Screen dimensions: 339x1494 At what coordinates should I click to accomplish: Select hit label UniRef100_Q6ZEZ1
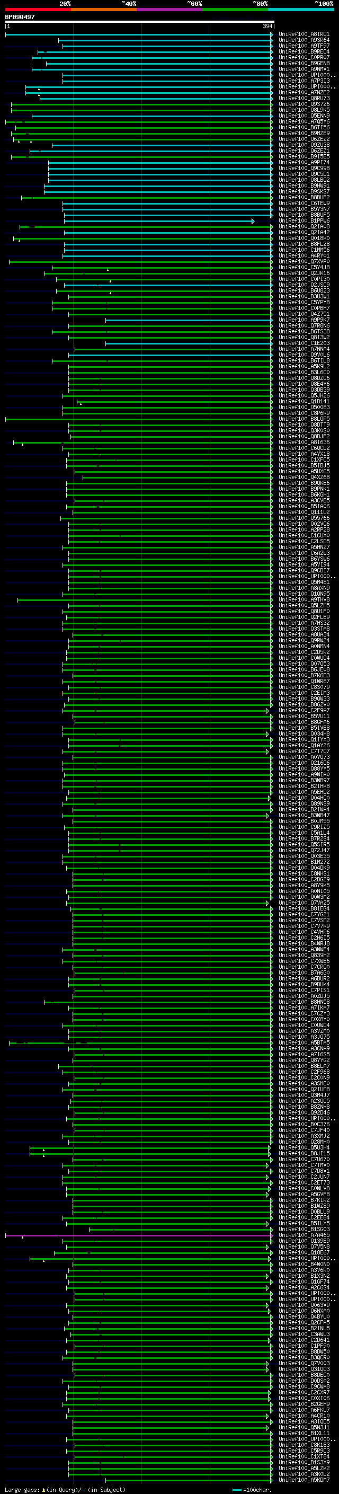[x=304, y=151]
